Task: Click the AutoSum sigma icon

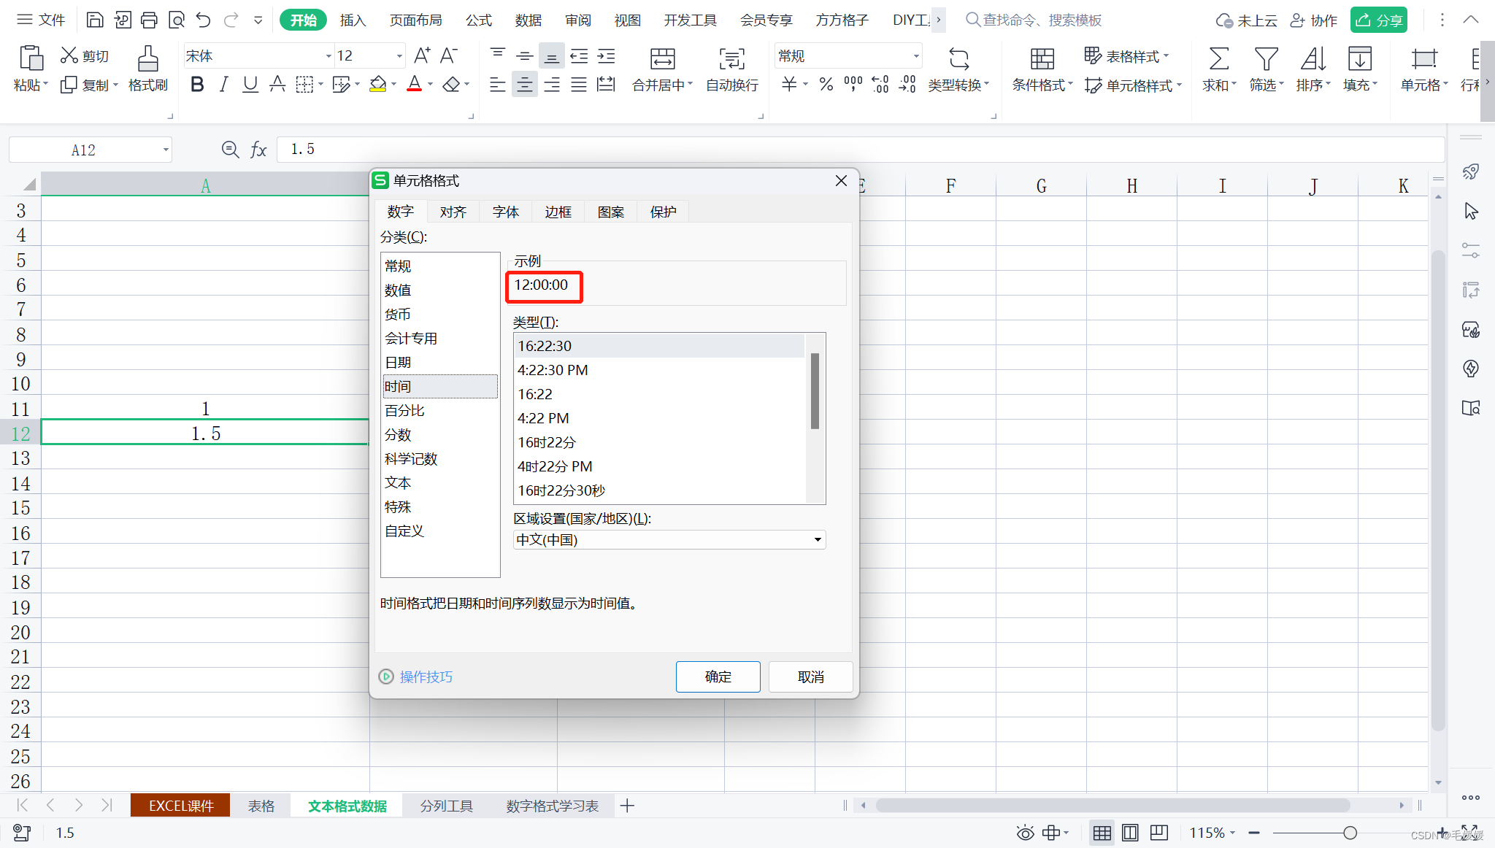Action: (1218, 60)
